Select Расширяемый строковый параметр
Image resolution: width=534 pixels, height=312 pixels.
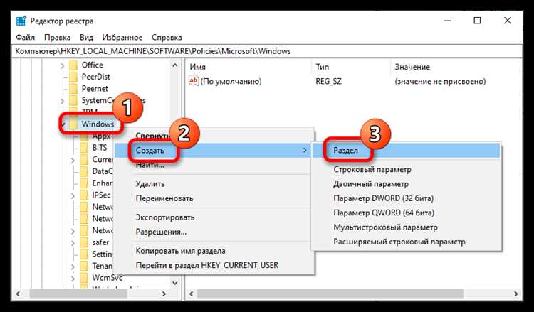click(407, 242)
